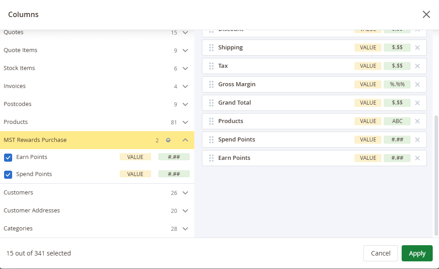439x269 pixels.
Task: Remove Spend Points from selected columns
Action: (x=417, y=140)
